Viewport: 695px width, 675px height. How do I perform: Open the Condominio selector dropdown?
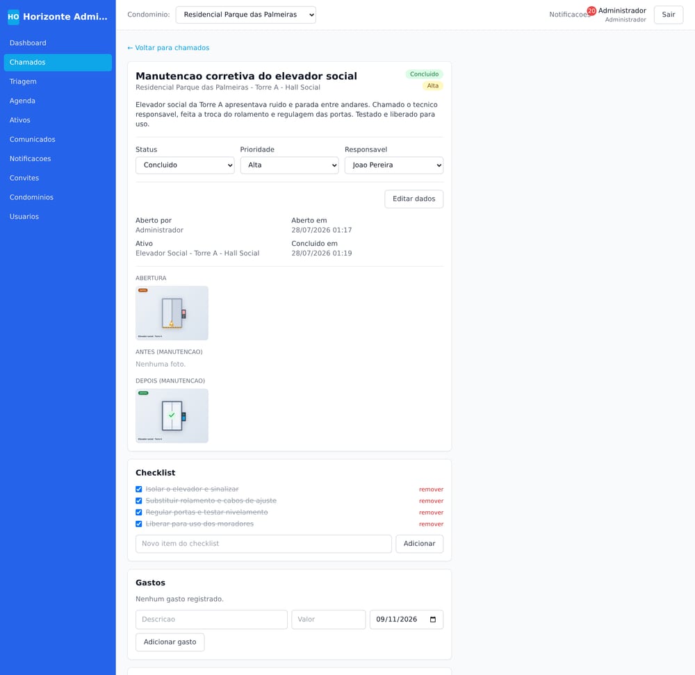point(246,15)
